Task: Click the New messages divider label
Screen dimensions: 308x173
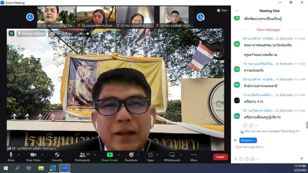Action: (268, 29)
